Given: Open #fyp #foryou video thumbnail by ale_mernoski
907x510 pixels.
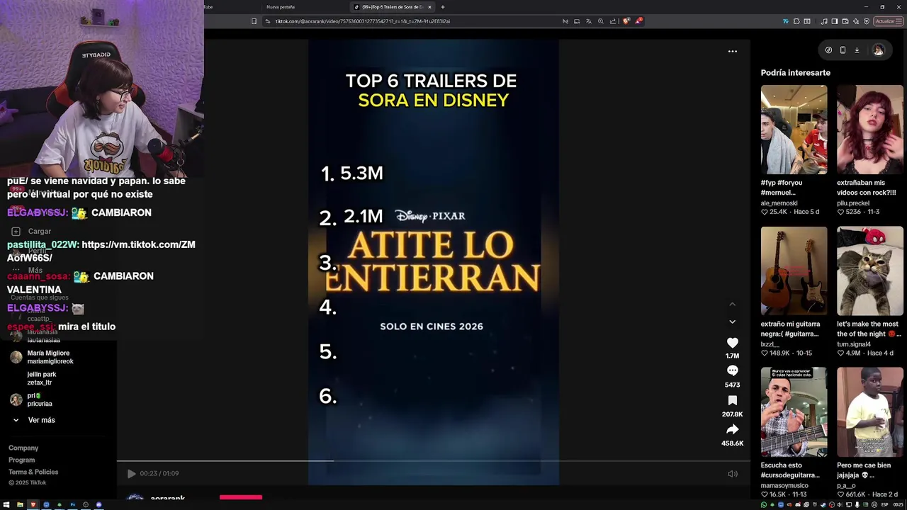Looking at the screenshot, I should 794,130.
